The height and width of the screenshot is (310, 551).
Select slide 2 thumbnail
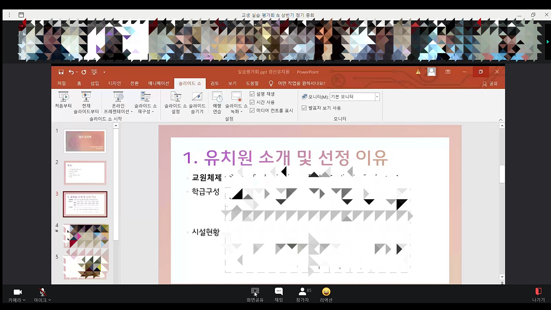[x=85, y=173]
